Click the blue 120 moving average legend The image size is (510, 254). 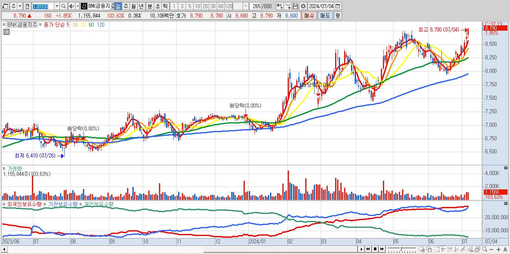click(101, 25)
